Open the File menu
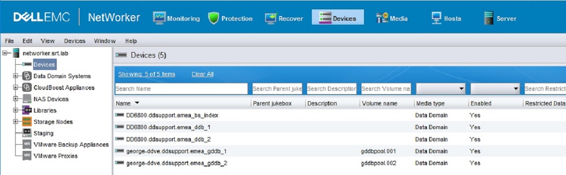The width and height of the screenshot is (566, 175). click(x=9, y=41)
